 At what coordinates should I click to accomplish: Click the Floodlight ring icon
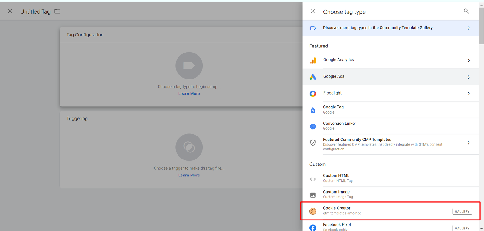(313, 94)
